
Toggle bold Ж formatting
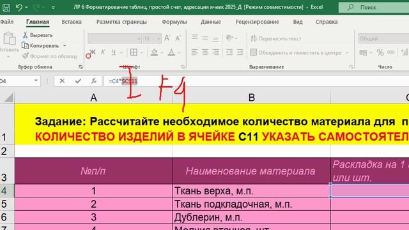coord(93,52)
